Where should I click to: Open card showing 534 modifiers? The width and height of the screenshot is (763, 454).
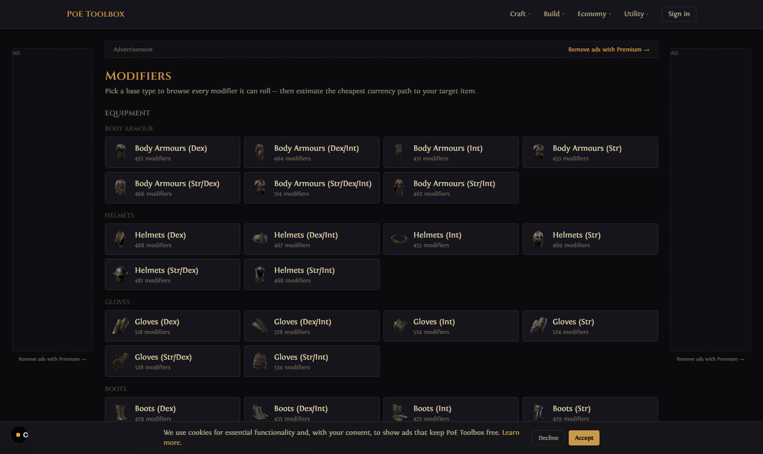(312, 361)
